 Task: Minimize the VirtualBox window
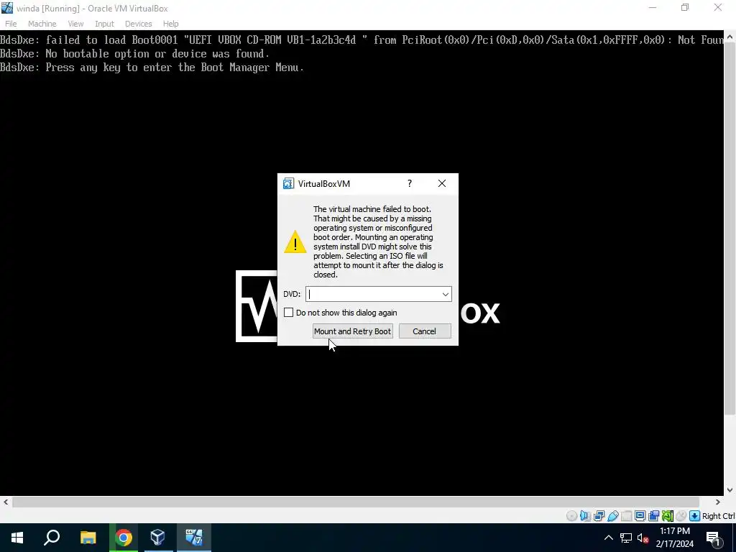(x=653, y=8)
